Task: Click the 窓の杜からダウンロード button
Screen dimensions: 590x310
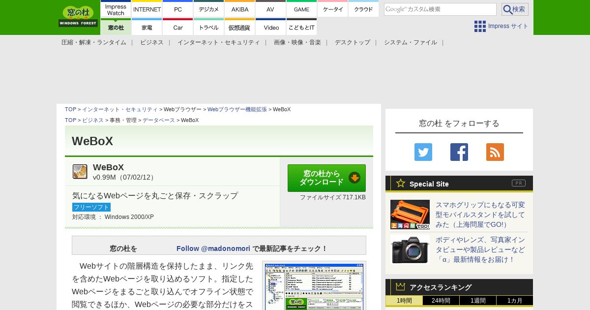Action: tap(326, 178)
